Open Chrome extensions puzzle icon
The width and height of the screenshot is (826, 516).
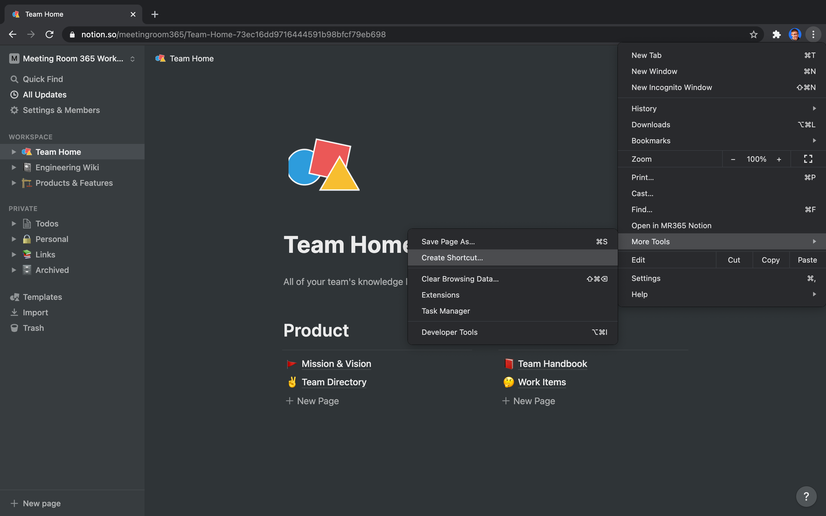(x=776, y=34)
